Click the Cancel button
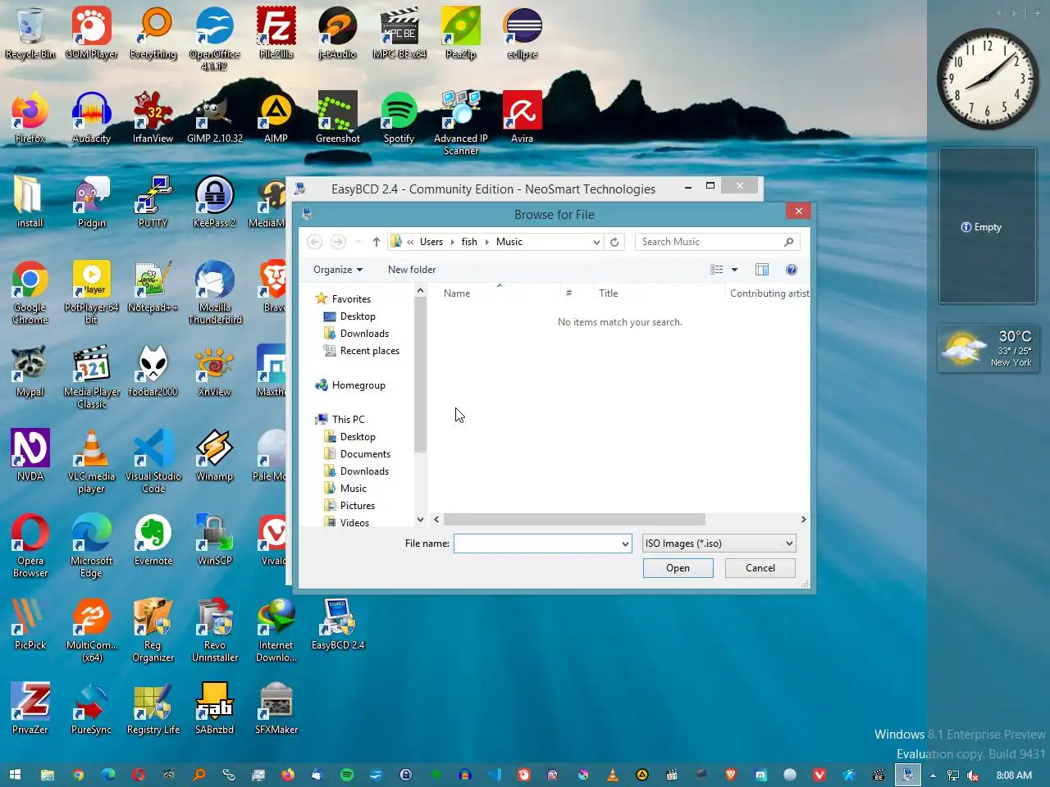The height and width of the screenshot is (787, 1050). (x=760, y=568)
